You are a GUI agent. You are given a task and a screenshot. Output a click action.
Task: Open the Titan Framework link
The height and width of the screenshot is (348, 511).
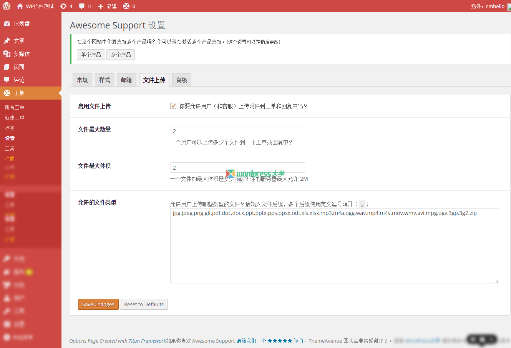[147, 341]
